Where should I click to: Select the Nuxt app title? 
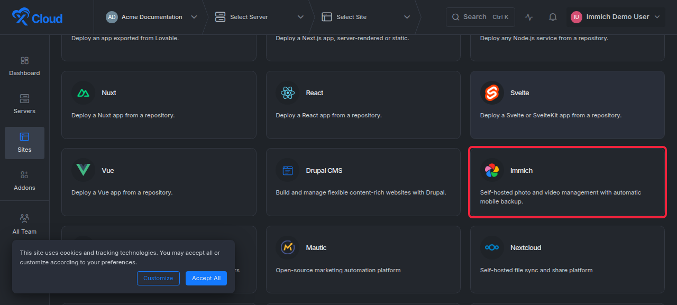109,93
